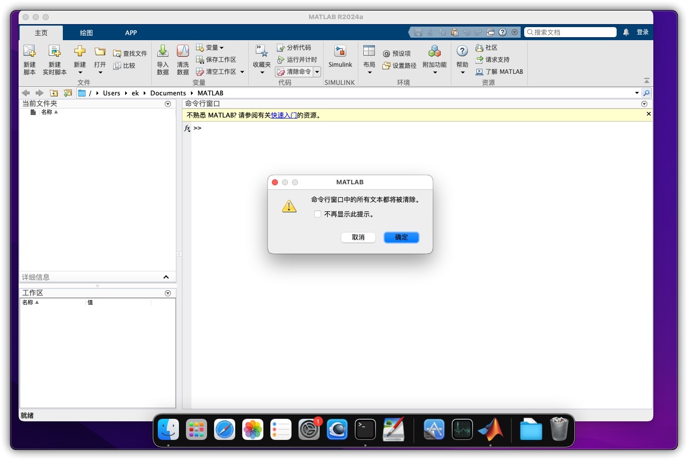
Task: Click the 导入数据 (Import Data) icon
Action: click(163, 51)
